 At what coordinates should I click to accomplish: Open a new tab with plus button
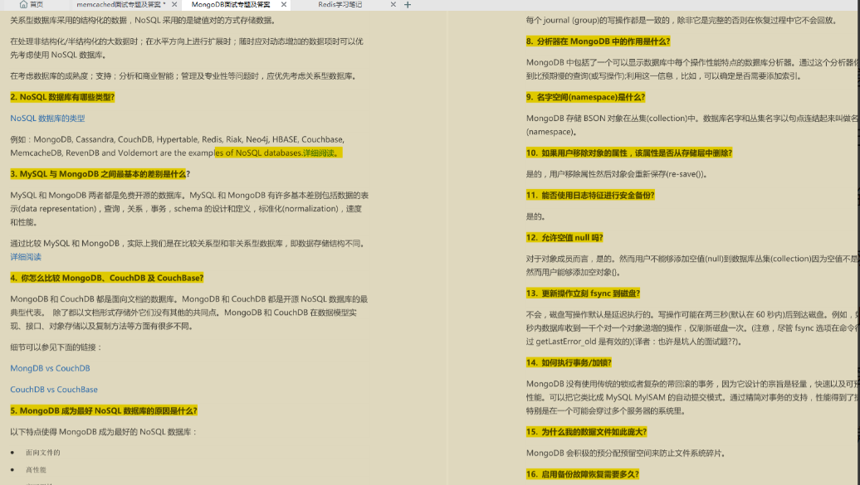click(x=408, y=4)
